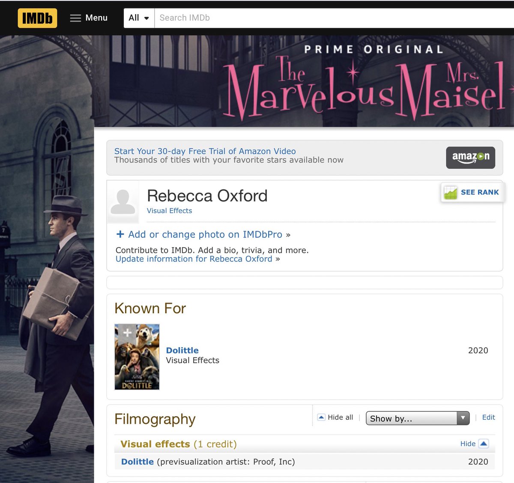This screenshot has width=514, height=483.
Task: Open the hamburger Menu icon
Action: click(75, 18)
